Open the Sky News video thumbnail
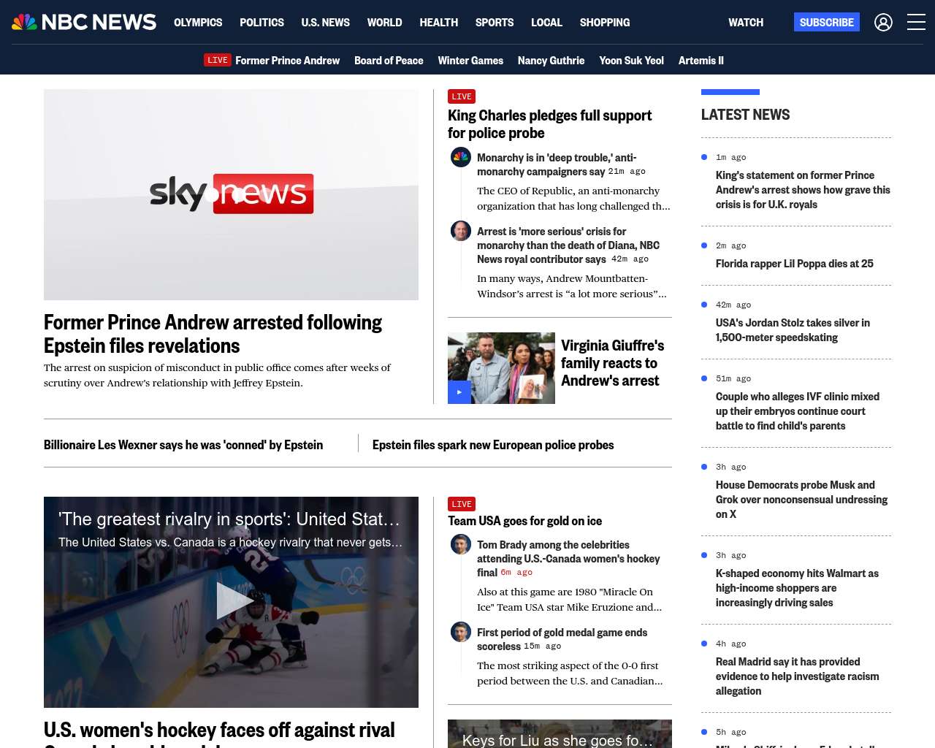 (x=231, y=194)
